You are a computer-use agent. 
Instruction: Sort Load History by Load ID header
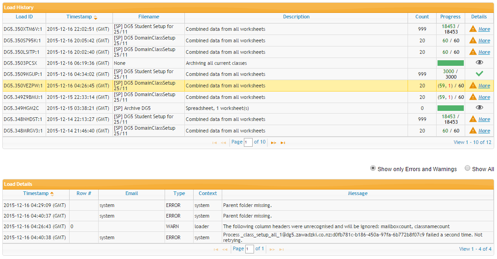24,17
